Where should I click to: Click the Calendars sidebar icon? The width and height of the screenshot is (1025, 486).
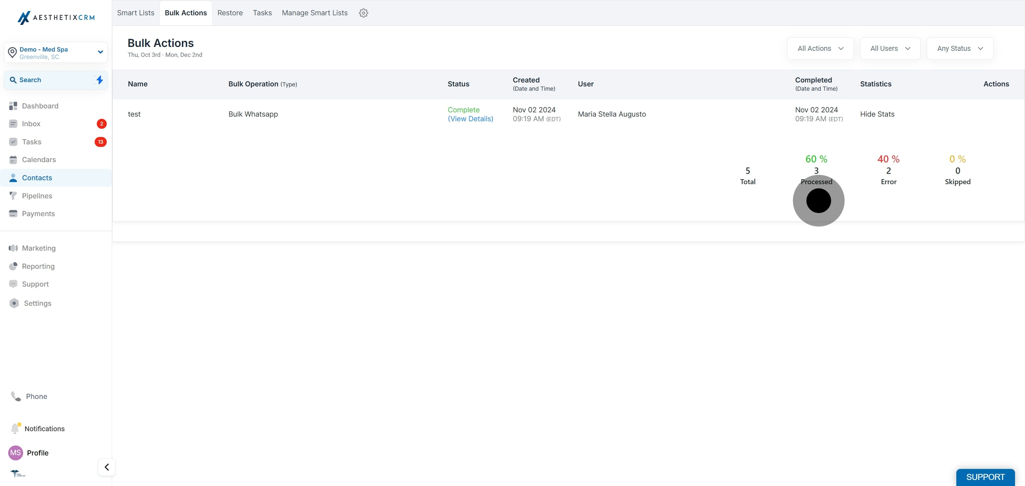[13, 160]
